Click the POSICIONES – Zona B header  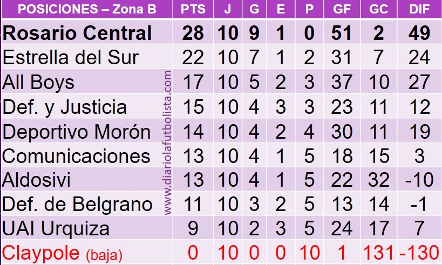point(87,9)
